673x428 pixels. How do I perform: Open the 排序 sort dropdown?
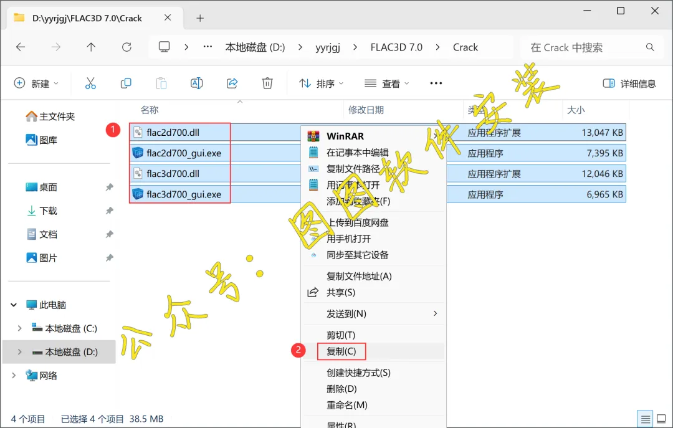point(321,83)
